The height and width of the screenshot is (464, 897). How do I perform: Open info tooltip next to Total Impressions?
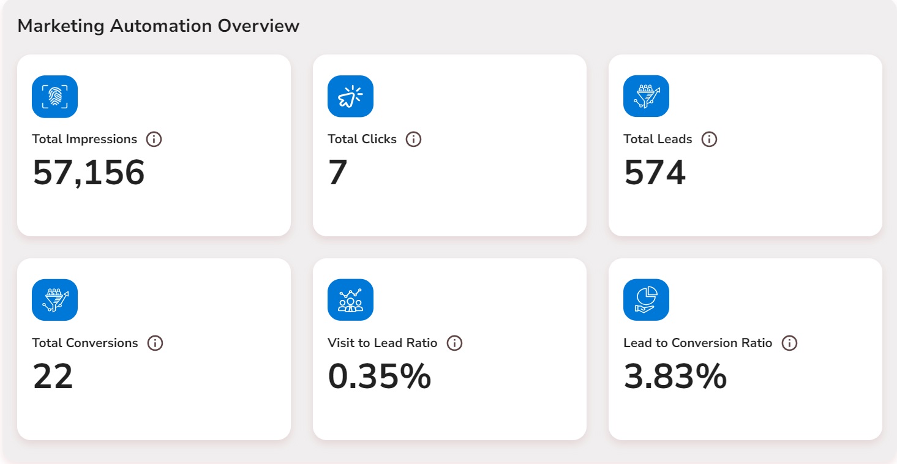pyautogui.click(x=154, y=140)
